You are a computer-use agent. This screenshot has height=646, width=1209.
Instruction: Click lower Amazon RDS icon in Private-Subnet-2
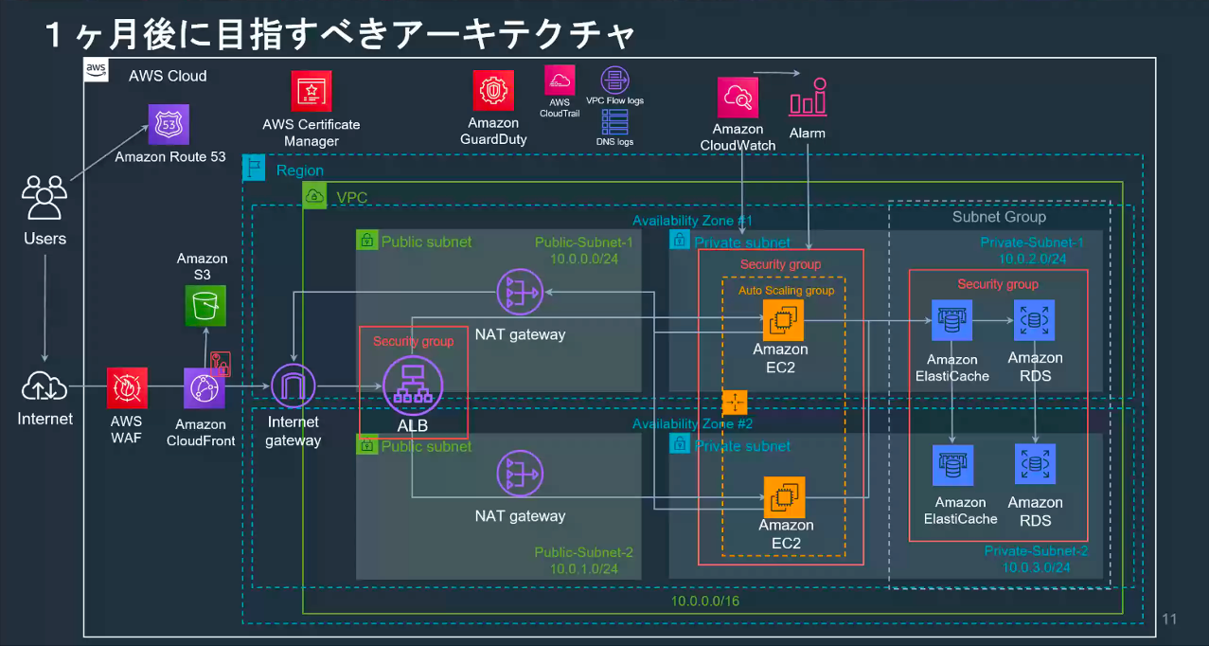coord(1035,465)
